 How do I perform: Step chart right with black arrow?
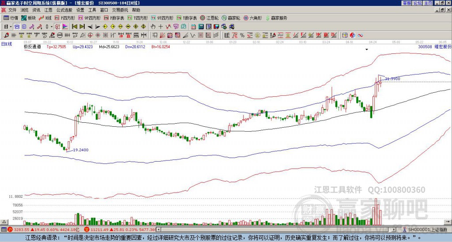point(98,27)
